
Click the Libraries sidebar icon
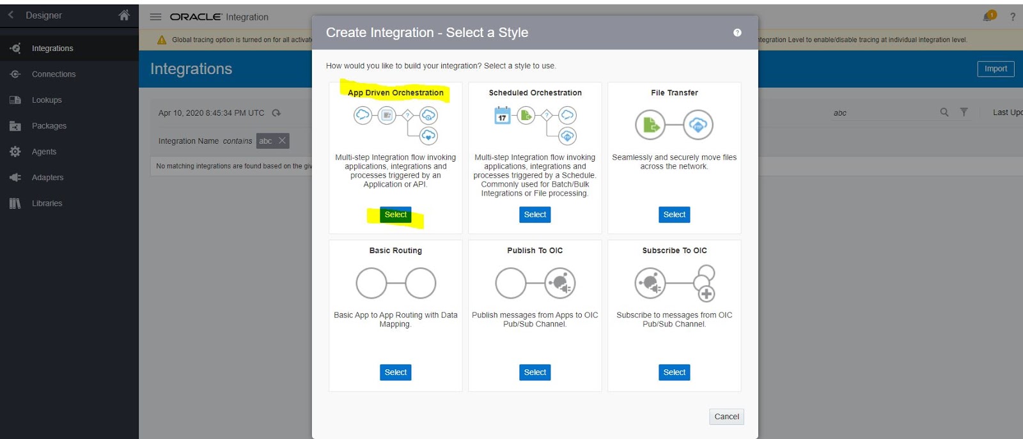pyautogui.click(x=15, y=203)
